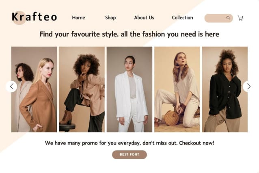This screenshot has width=259, height=173.
Task: Click the promo text about Checkout now
Action: click(129, 143)
